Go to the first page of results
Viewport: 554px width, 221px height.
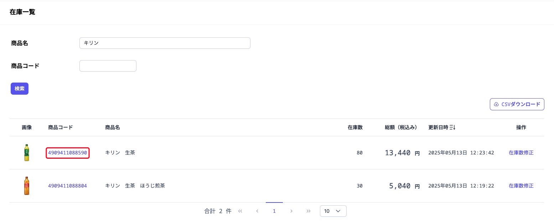click(240, 211)
